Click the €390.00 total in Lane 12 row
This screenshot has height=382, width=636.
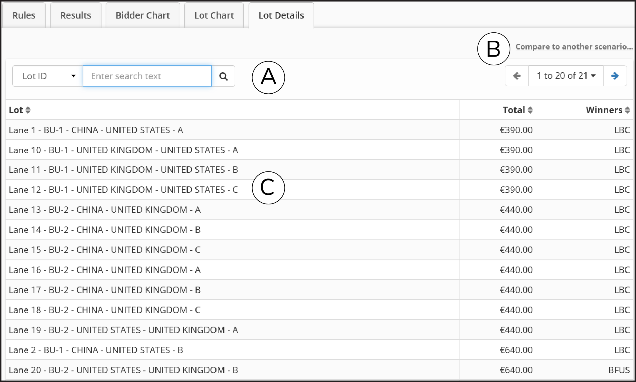pyautogui.click(x=516, y=190)
